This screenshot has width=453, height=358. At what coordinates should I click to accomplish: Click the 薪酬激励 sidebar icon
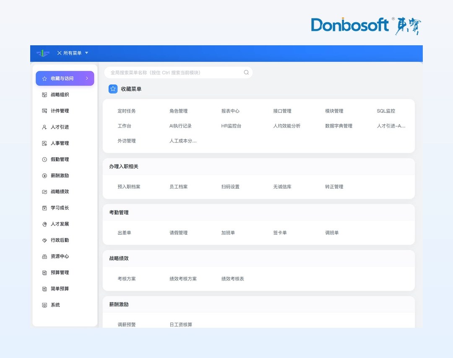[44, 176]
